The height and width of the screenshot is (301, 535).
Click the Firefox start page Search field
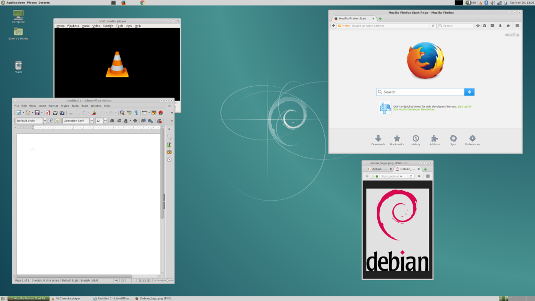coord(421,92)
